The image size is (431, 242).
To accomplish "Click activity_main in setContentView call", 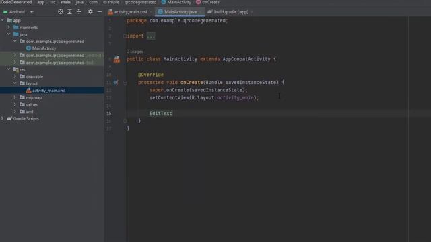I will [x=235, y=97].
